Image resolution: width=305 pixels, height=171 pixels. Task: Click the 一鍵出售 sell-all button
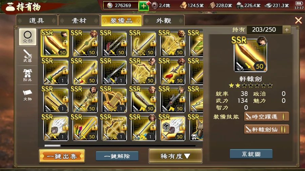pyautogui.click(x=62, y=156)
